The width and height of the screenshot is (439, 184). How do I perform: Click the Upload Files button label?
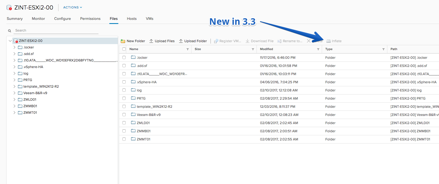165,41
